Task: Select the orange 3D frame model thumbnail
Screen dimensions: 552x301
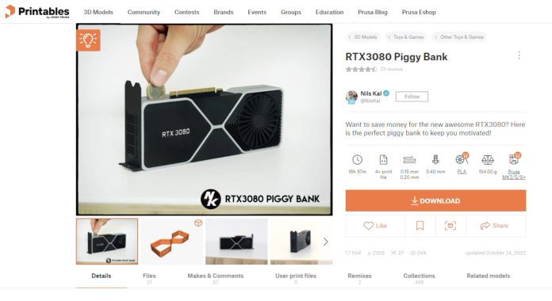Action: 172,242
